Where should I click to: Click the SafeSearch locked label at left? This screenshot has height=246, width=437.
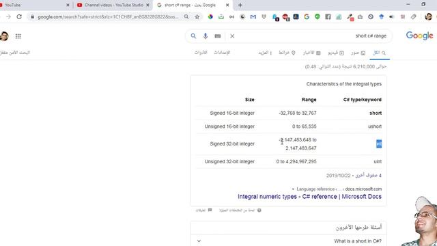15,53
